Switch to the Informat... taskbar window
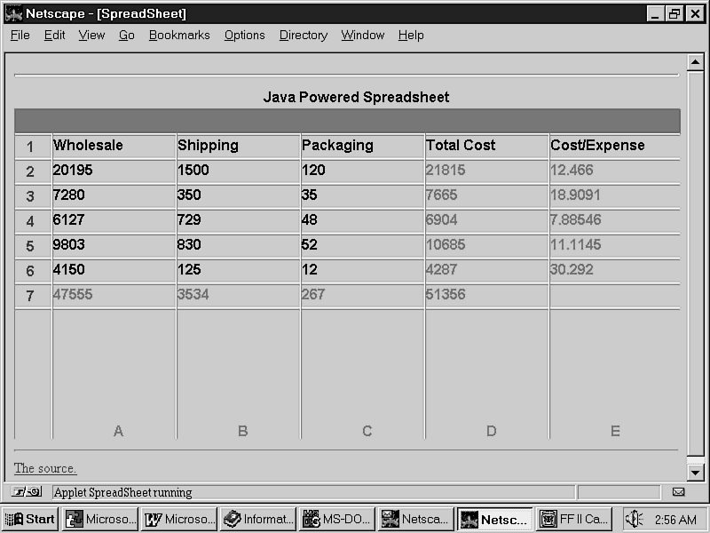The height and width of the screenshot is (533, 710). pos(257,519)
